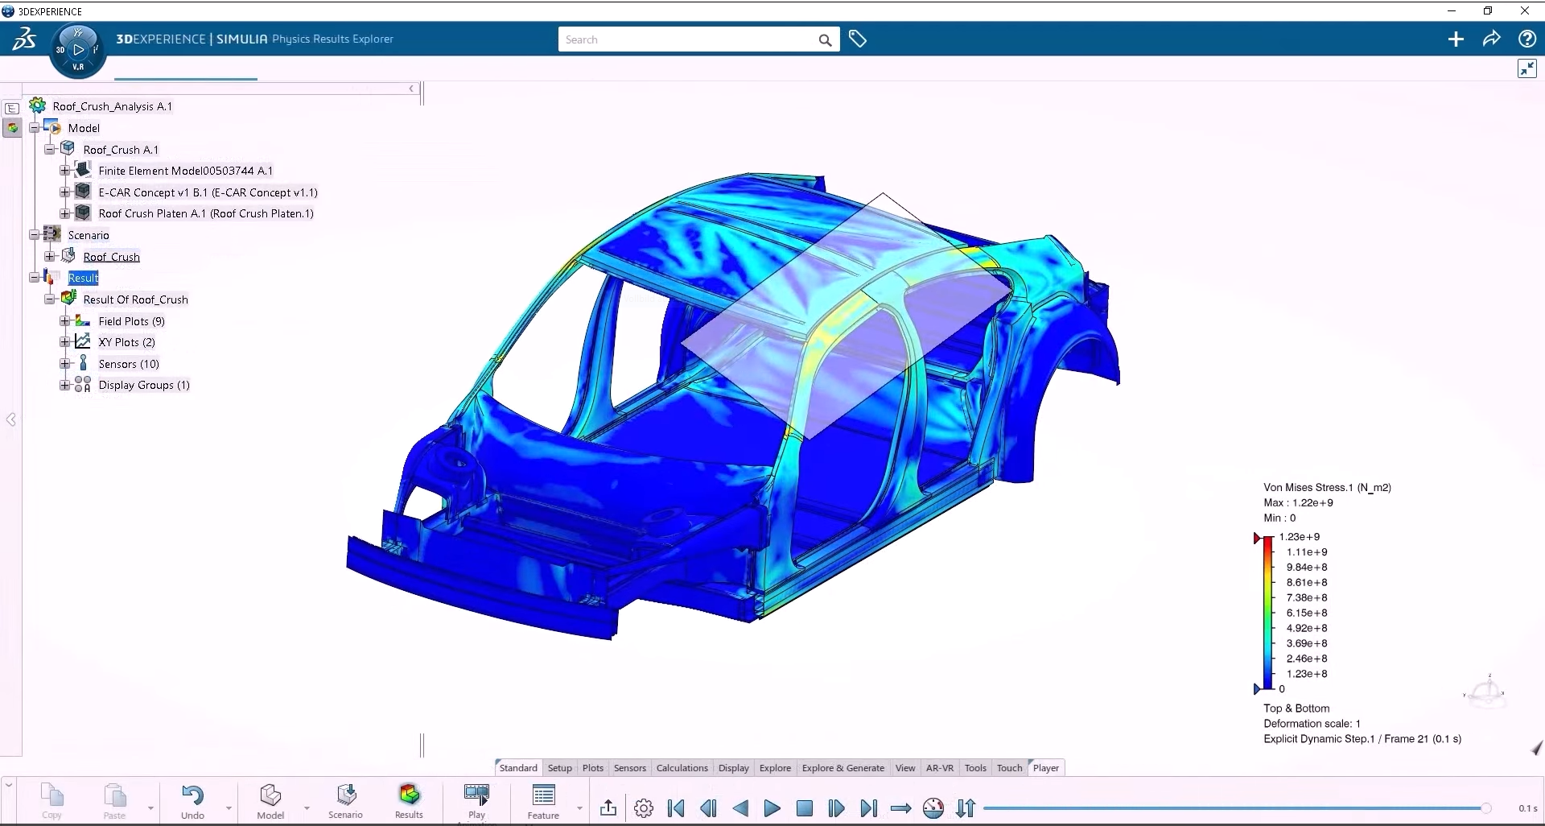The image size is (1545, 826).
Task: Click in the Search input field
Action: coord(688,39)
